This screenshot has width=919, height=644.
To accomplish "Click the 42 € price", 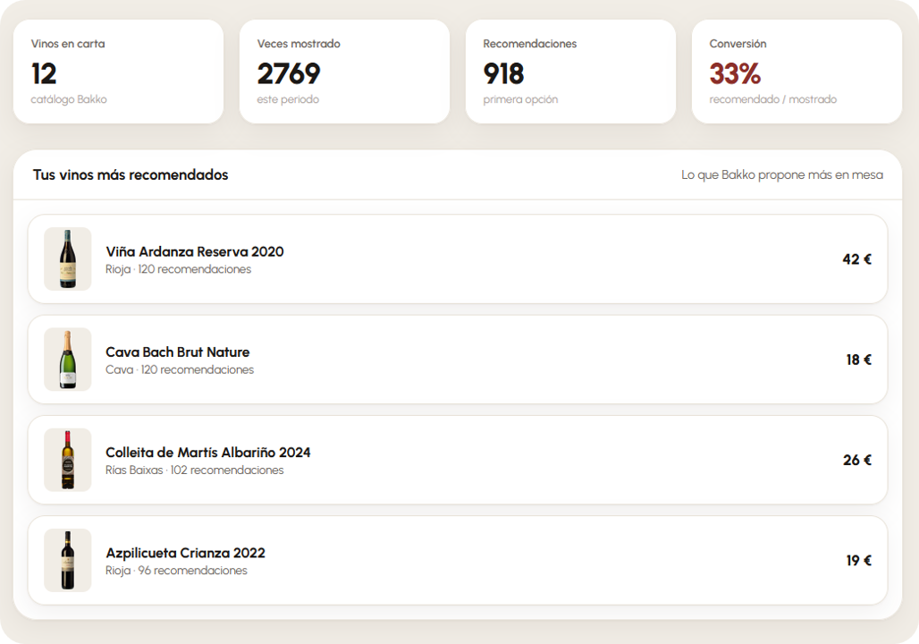I will pos(857,259).
